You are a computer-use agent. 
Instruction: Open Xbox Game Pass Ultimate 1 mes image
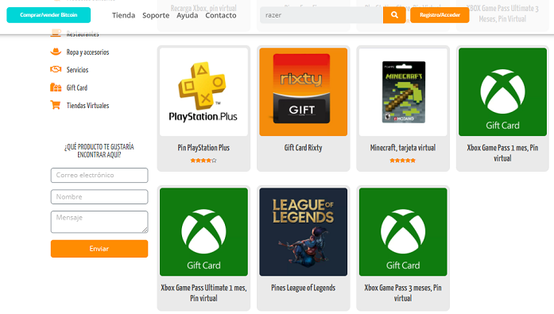[203, 231]
